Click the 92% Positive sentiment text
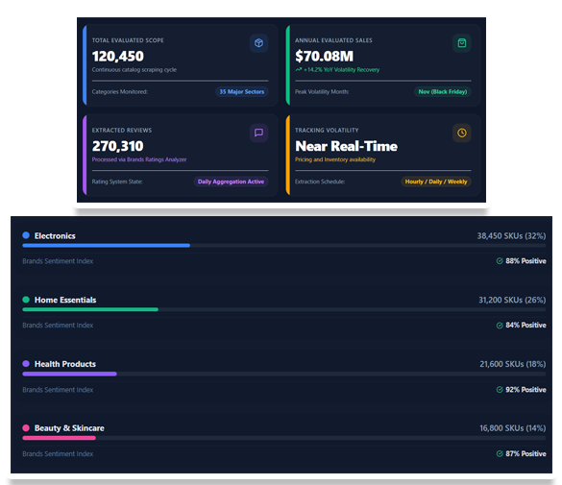Viewport: 562px width, 485px height. 525,390
